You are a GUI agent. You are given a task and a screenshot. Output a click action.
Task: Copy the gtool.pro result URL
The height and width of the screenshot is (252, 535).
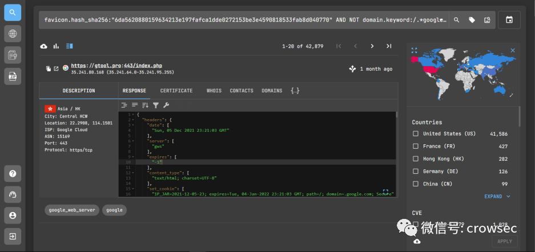(49, 69)
